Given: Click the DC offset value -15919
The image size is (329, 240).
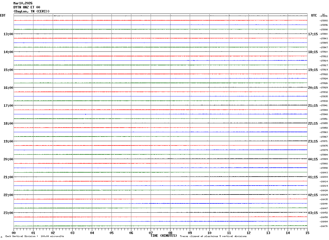Looking at the screenshot, I should click(324, 70).
